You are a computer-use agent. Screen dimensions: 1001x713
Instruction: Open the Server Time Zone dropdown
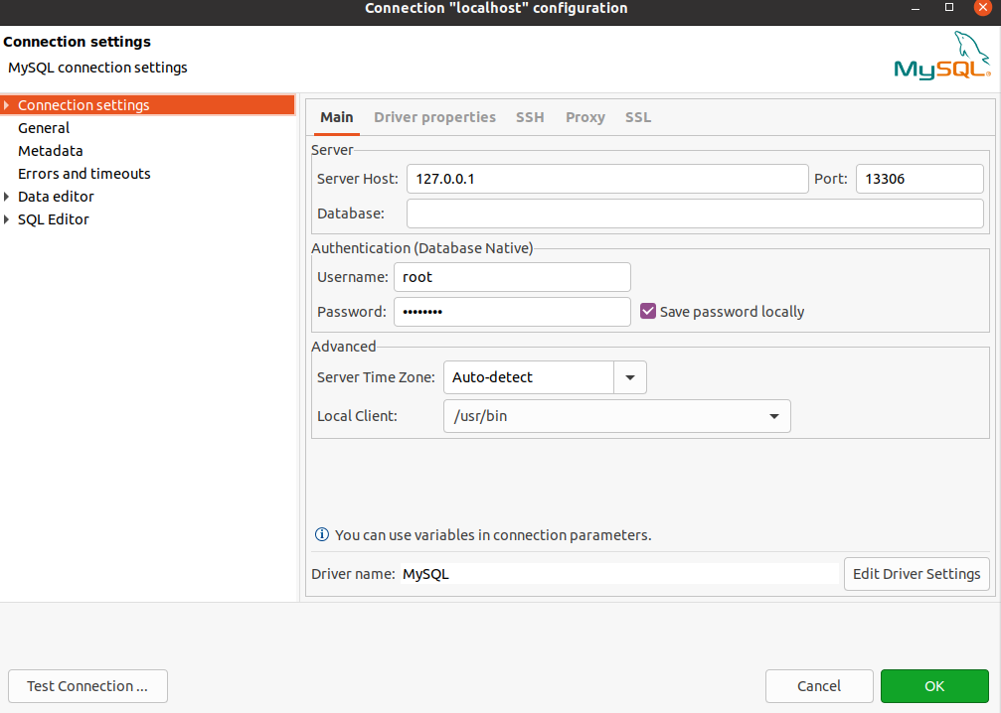click(x=632, y=377)
